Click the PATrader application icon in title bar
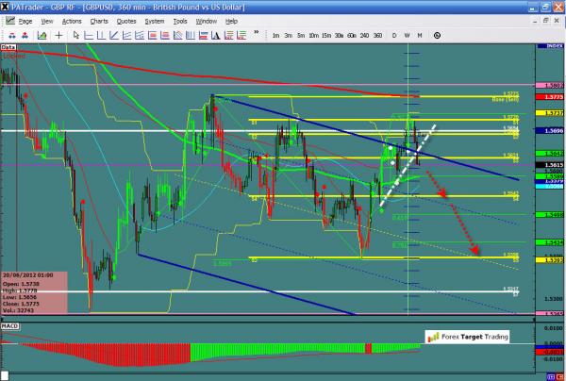The height and width of the screenshot is (381, 566). point(6,7)
